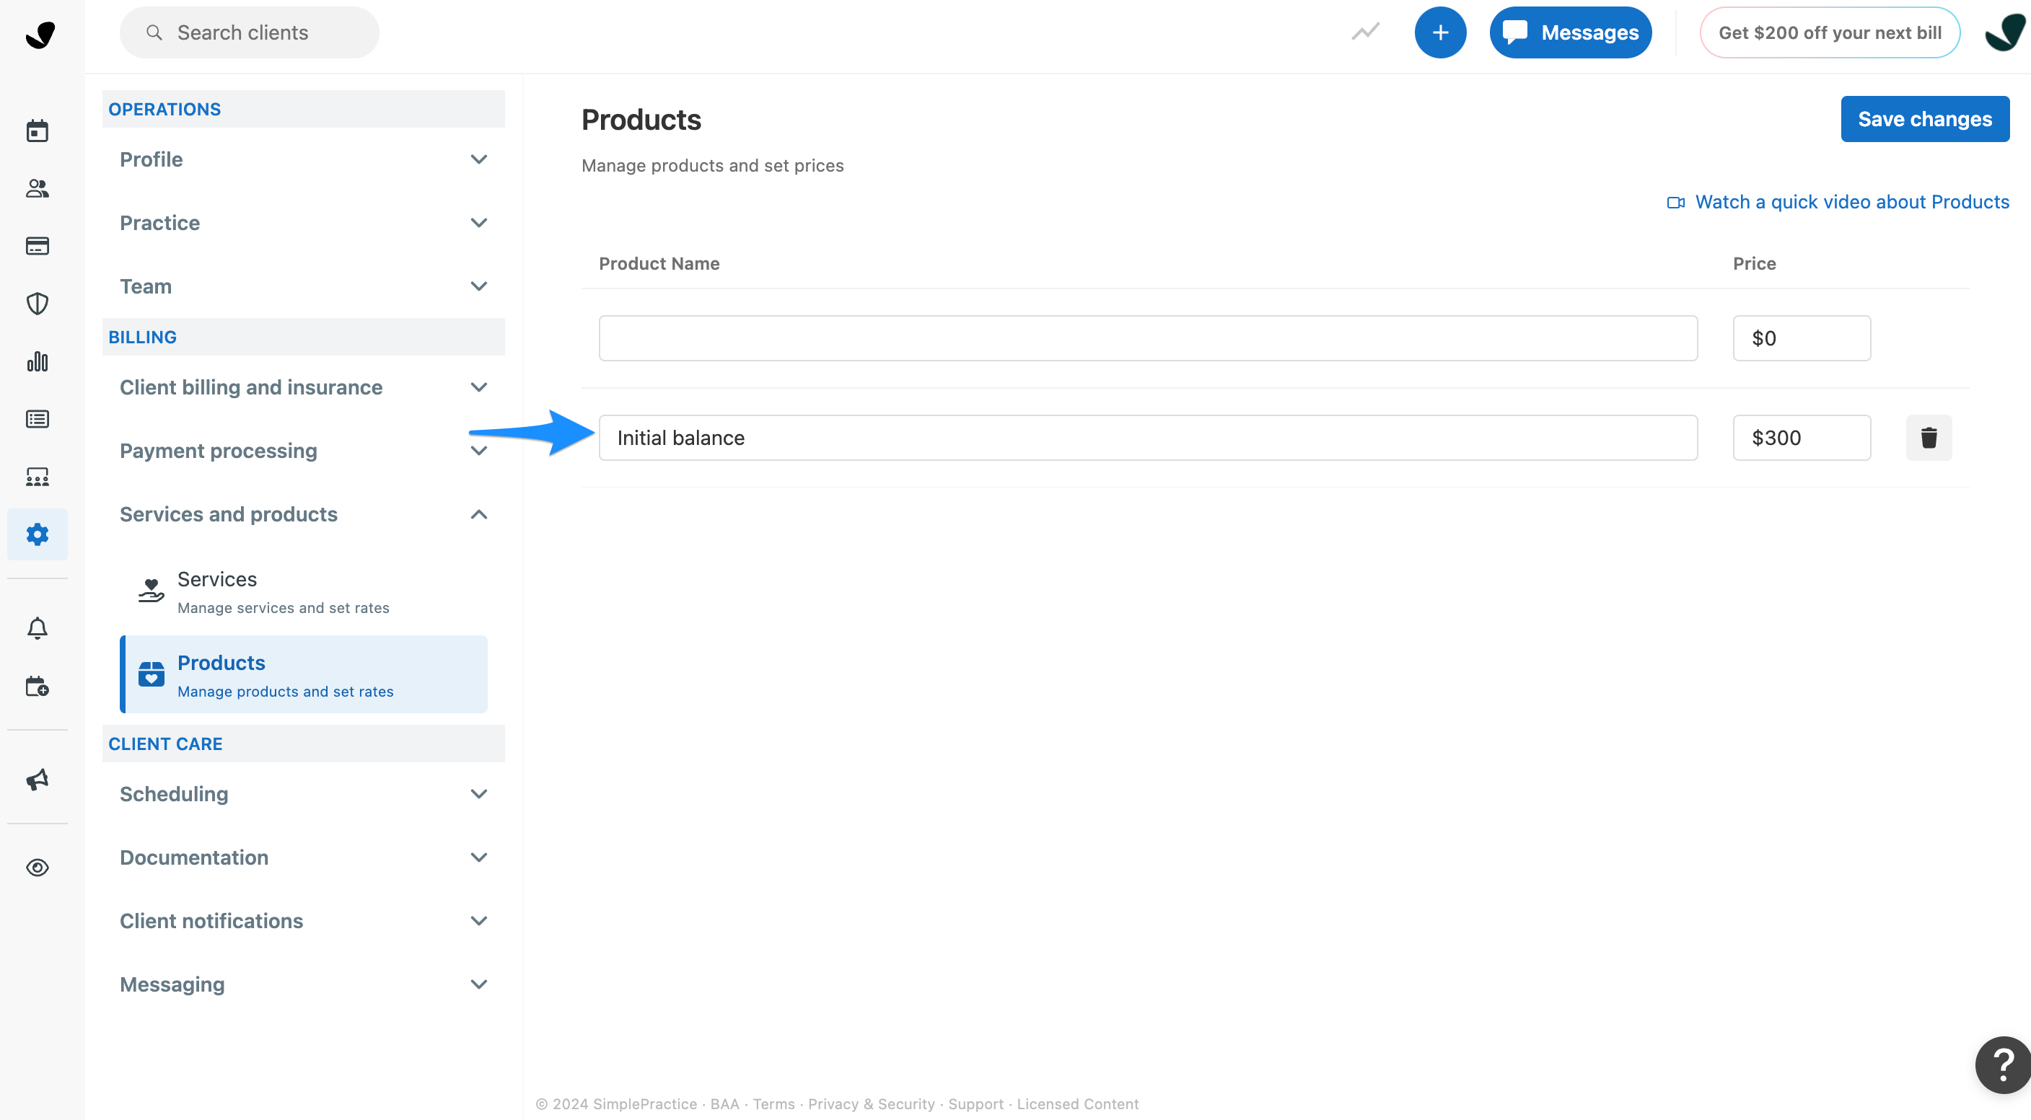Open the Terms footer link
Screen dimensions: 2031x1120
tap(773, 1103)
